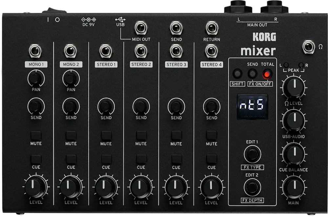This screenshot has height=217, width=328.
Task: Click the MAIN OUT left jack
Action: (x=238, y=7)
